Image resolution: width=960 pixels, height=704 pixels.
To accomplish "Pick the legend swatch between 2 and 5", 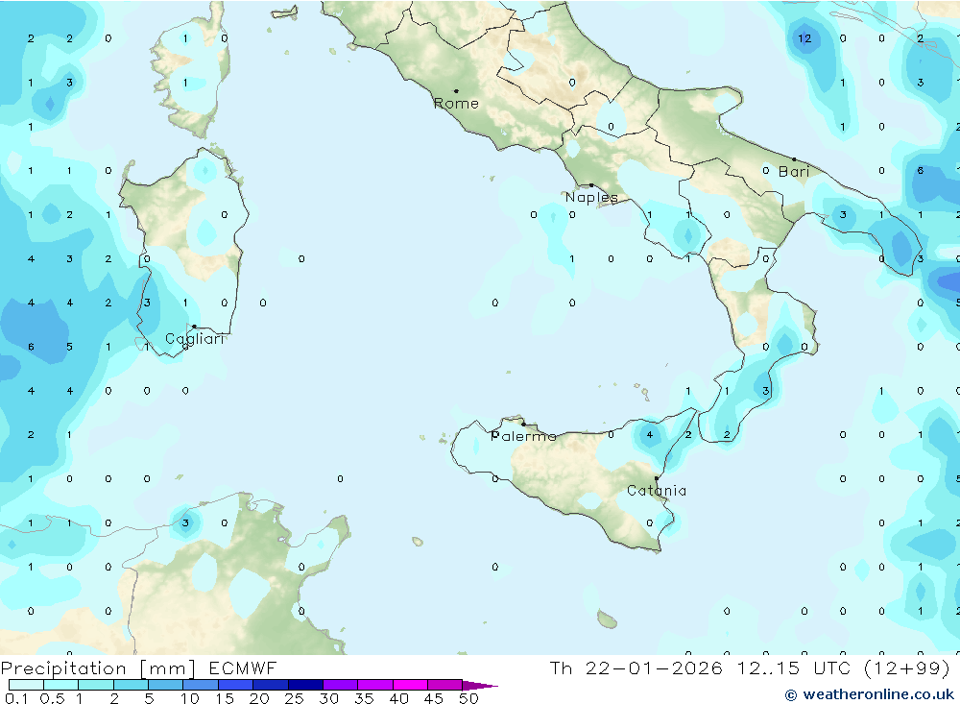I will (131, 685).
